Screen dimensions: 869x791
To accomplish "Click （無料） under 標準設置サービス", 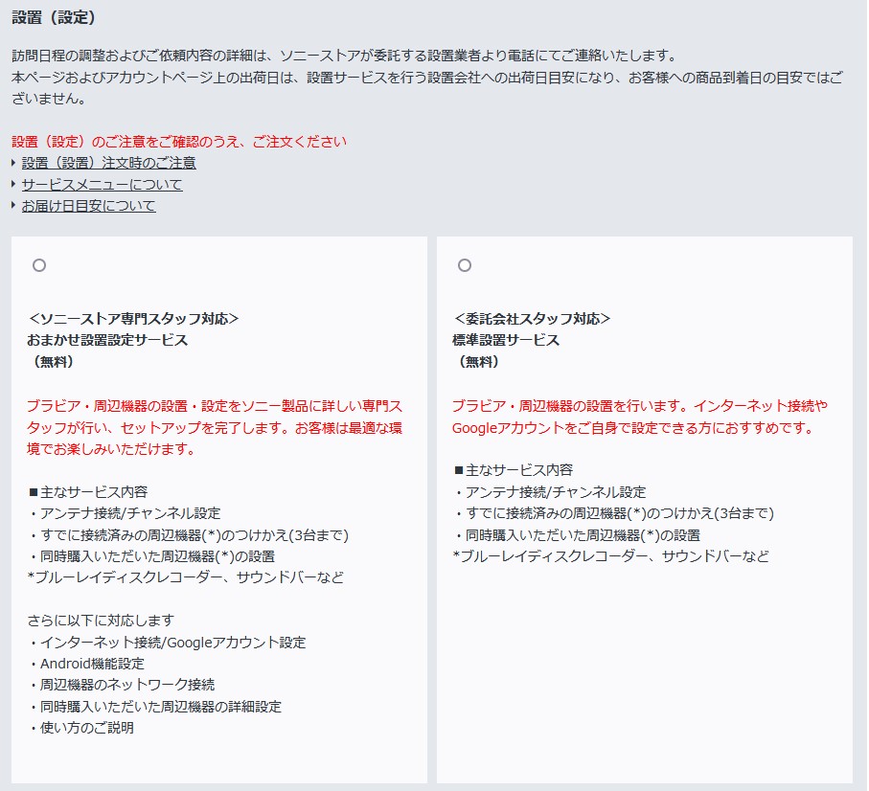I will (478, 362).
